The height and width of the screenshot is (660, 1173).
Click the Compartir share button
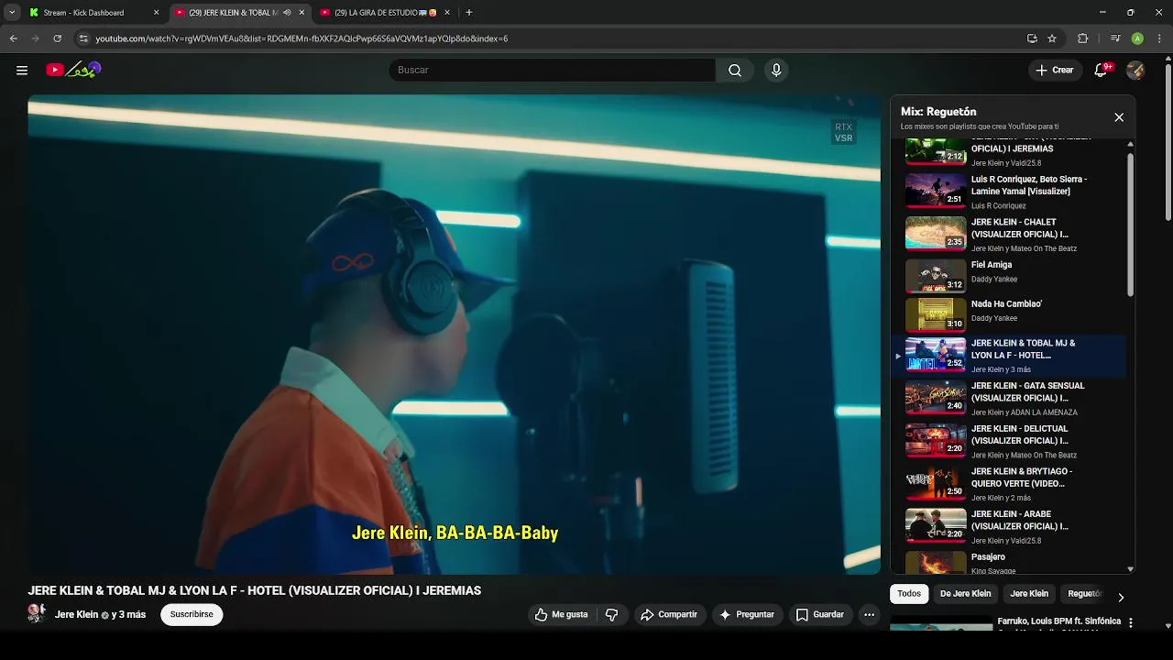coord(669,614)
